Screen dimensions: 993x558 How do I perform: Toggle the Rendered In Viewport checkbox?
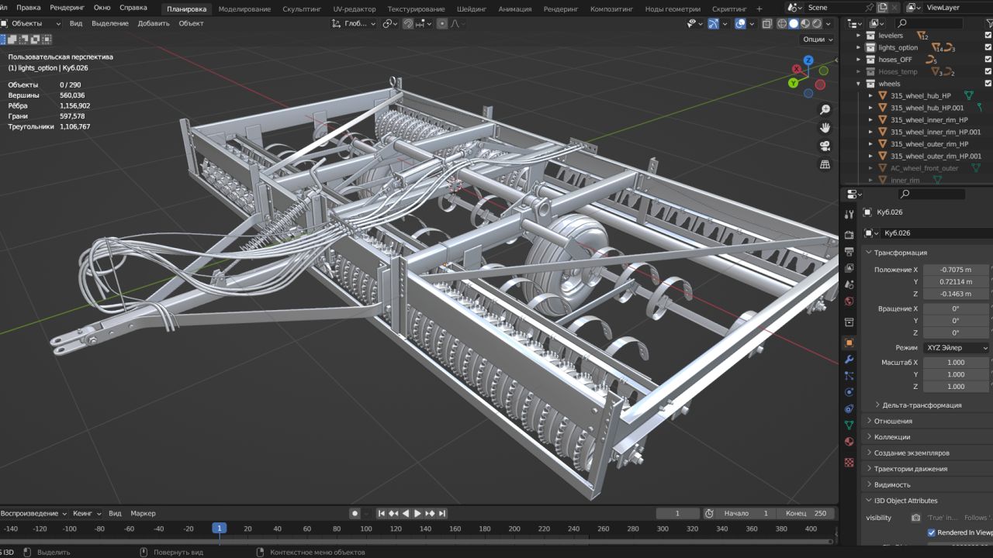932,532
